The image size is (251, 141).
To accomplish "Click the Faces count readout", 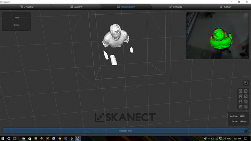I will tap(239, 121).
